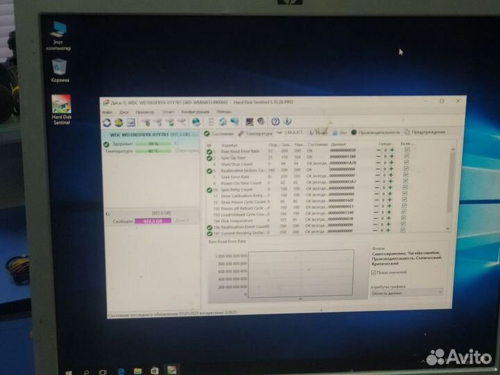Open the Просмотр menu
The image size is (500, 375).
(x=144, y=112)
